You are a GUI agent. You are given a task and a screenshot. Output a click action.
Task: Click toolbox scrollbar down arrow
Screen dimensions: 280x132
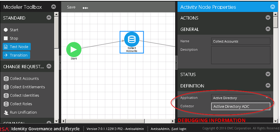(x=56, y=121)
